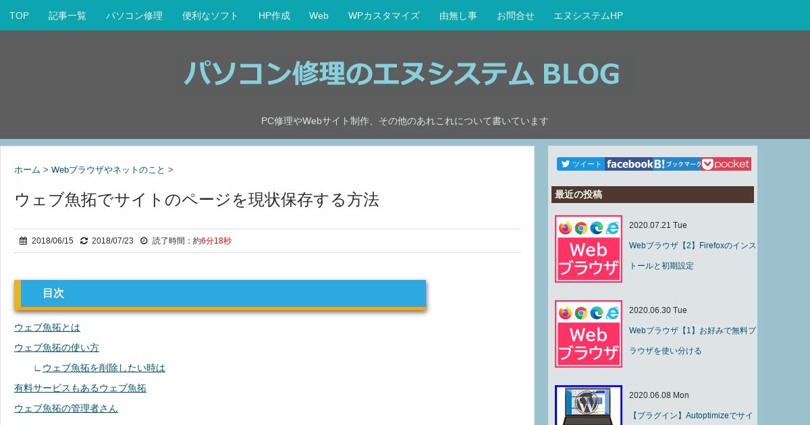This screenshot has width=810, height=425.
Task: Go to HP作成 menu item
Action: [x=274, y=16]
